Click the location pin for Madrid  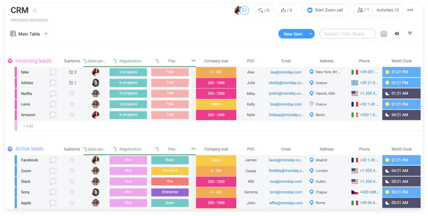[x=311, y=160]
